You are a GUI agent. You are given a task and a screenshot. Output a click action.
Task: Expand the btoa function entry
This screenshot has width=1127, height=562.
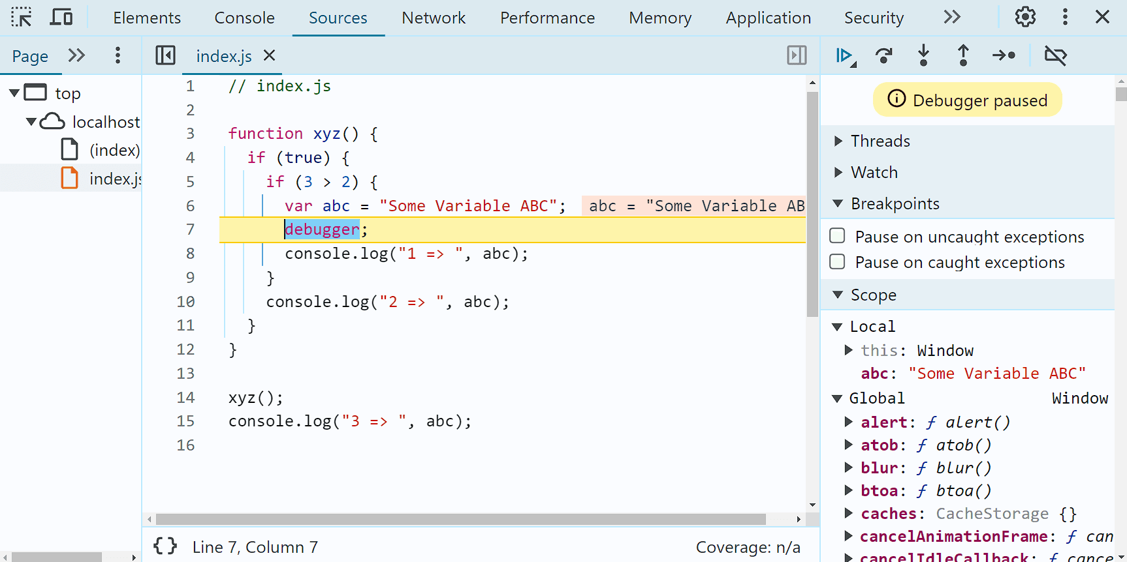tap(848, 490)
